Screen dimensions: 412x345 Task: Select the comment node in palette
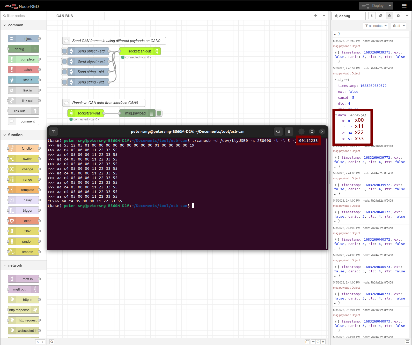tap(24, 121)
